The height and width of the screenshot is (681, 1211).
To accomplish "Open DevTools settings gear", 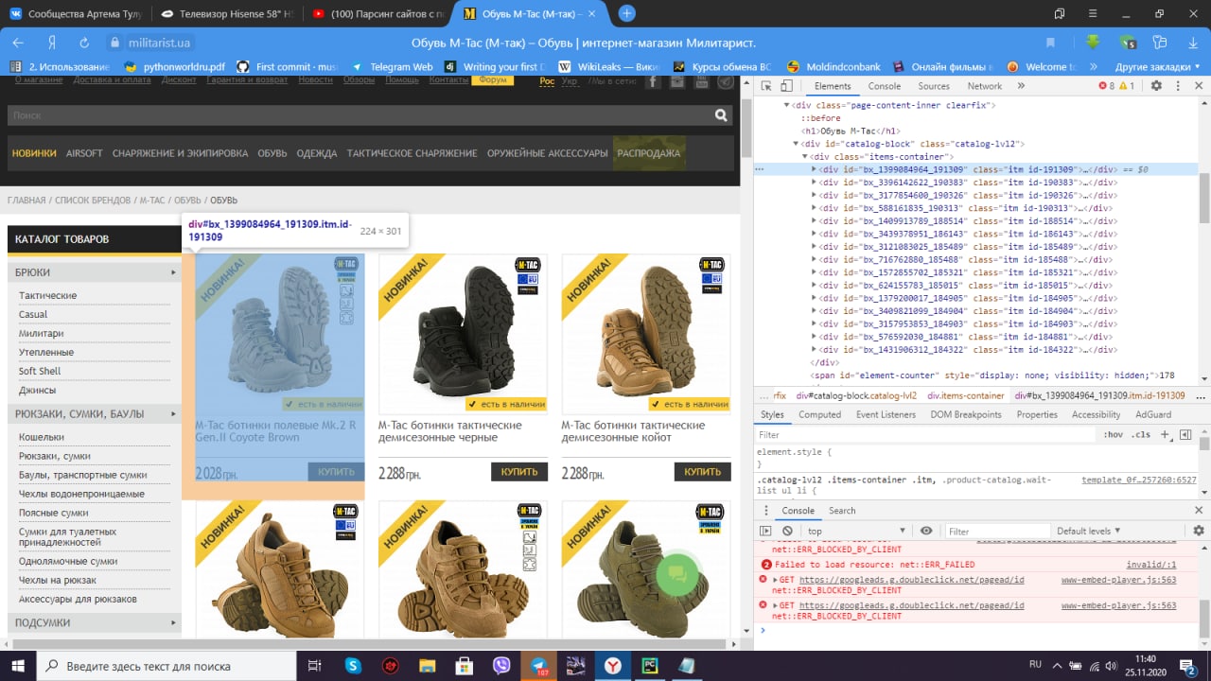I will coord(1155,86).
